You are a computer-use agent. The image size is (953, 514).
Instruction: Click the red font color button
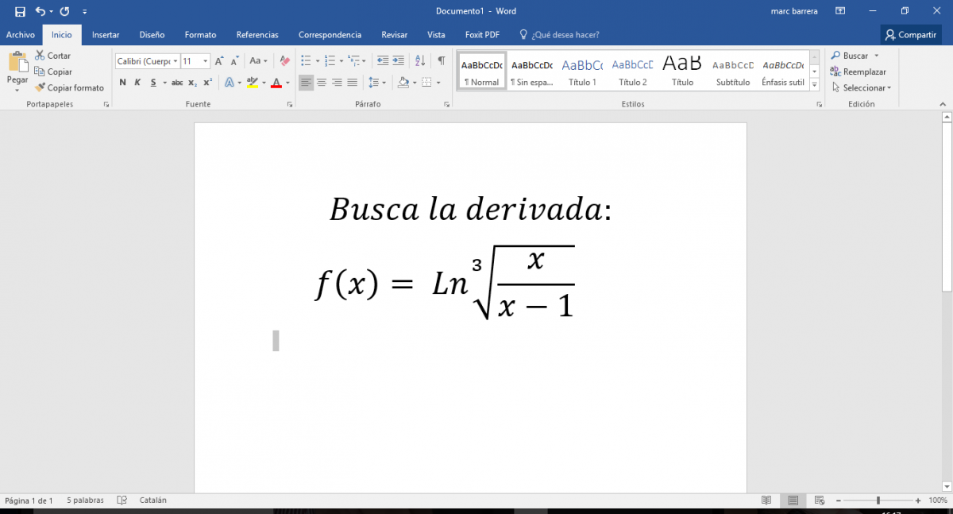[276, 83]
